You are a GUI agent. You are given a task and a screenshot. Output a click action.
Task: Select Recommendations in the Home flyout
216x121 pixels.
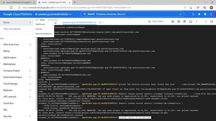pos(44,34)
